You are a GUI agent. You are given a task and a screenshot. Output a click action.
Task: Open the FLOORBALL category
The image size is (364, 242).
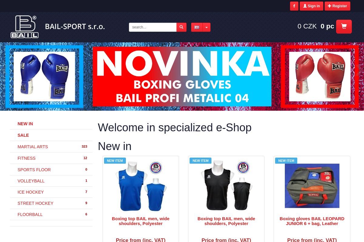pos(51,214)
